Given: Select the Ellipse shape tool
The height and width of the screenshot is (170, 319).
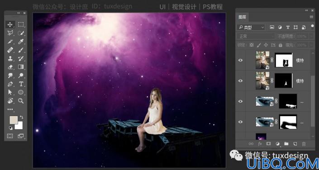Looking at the screenshot, I should (21, 92).
